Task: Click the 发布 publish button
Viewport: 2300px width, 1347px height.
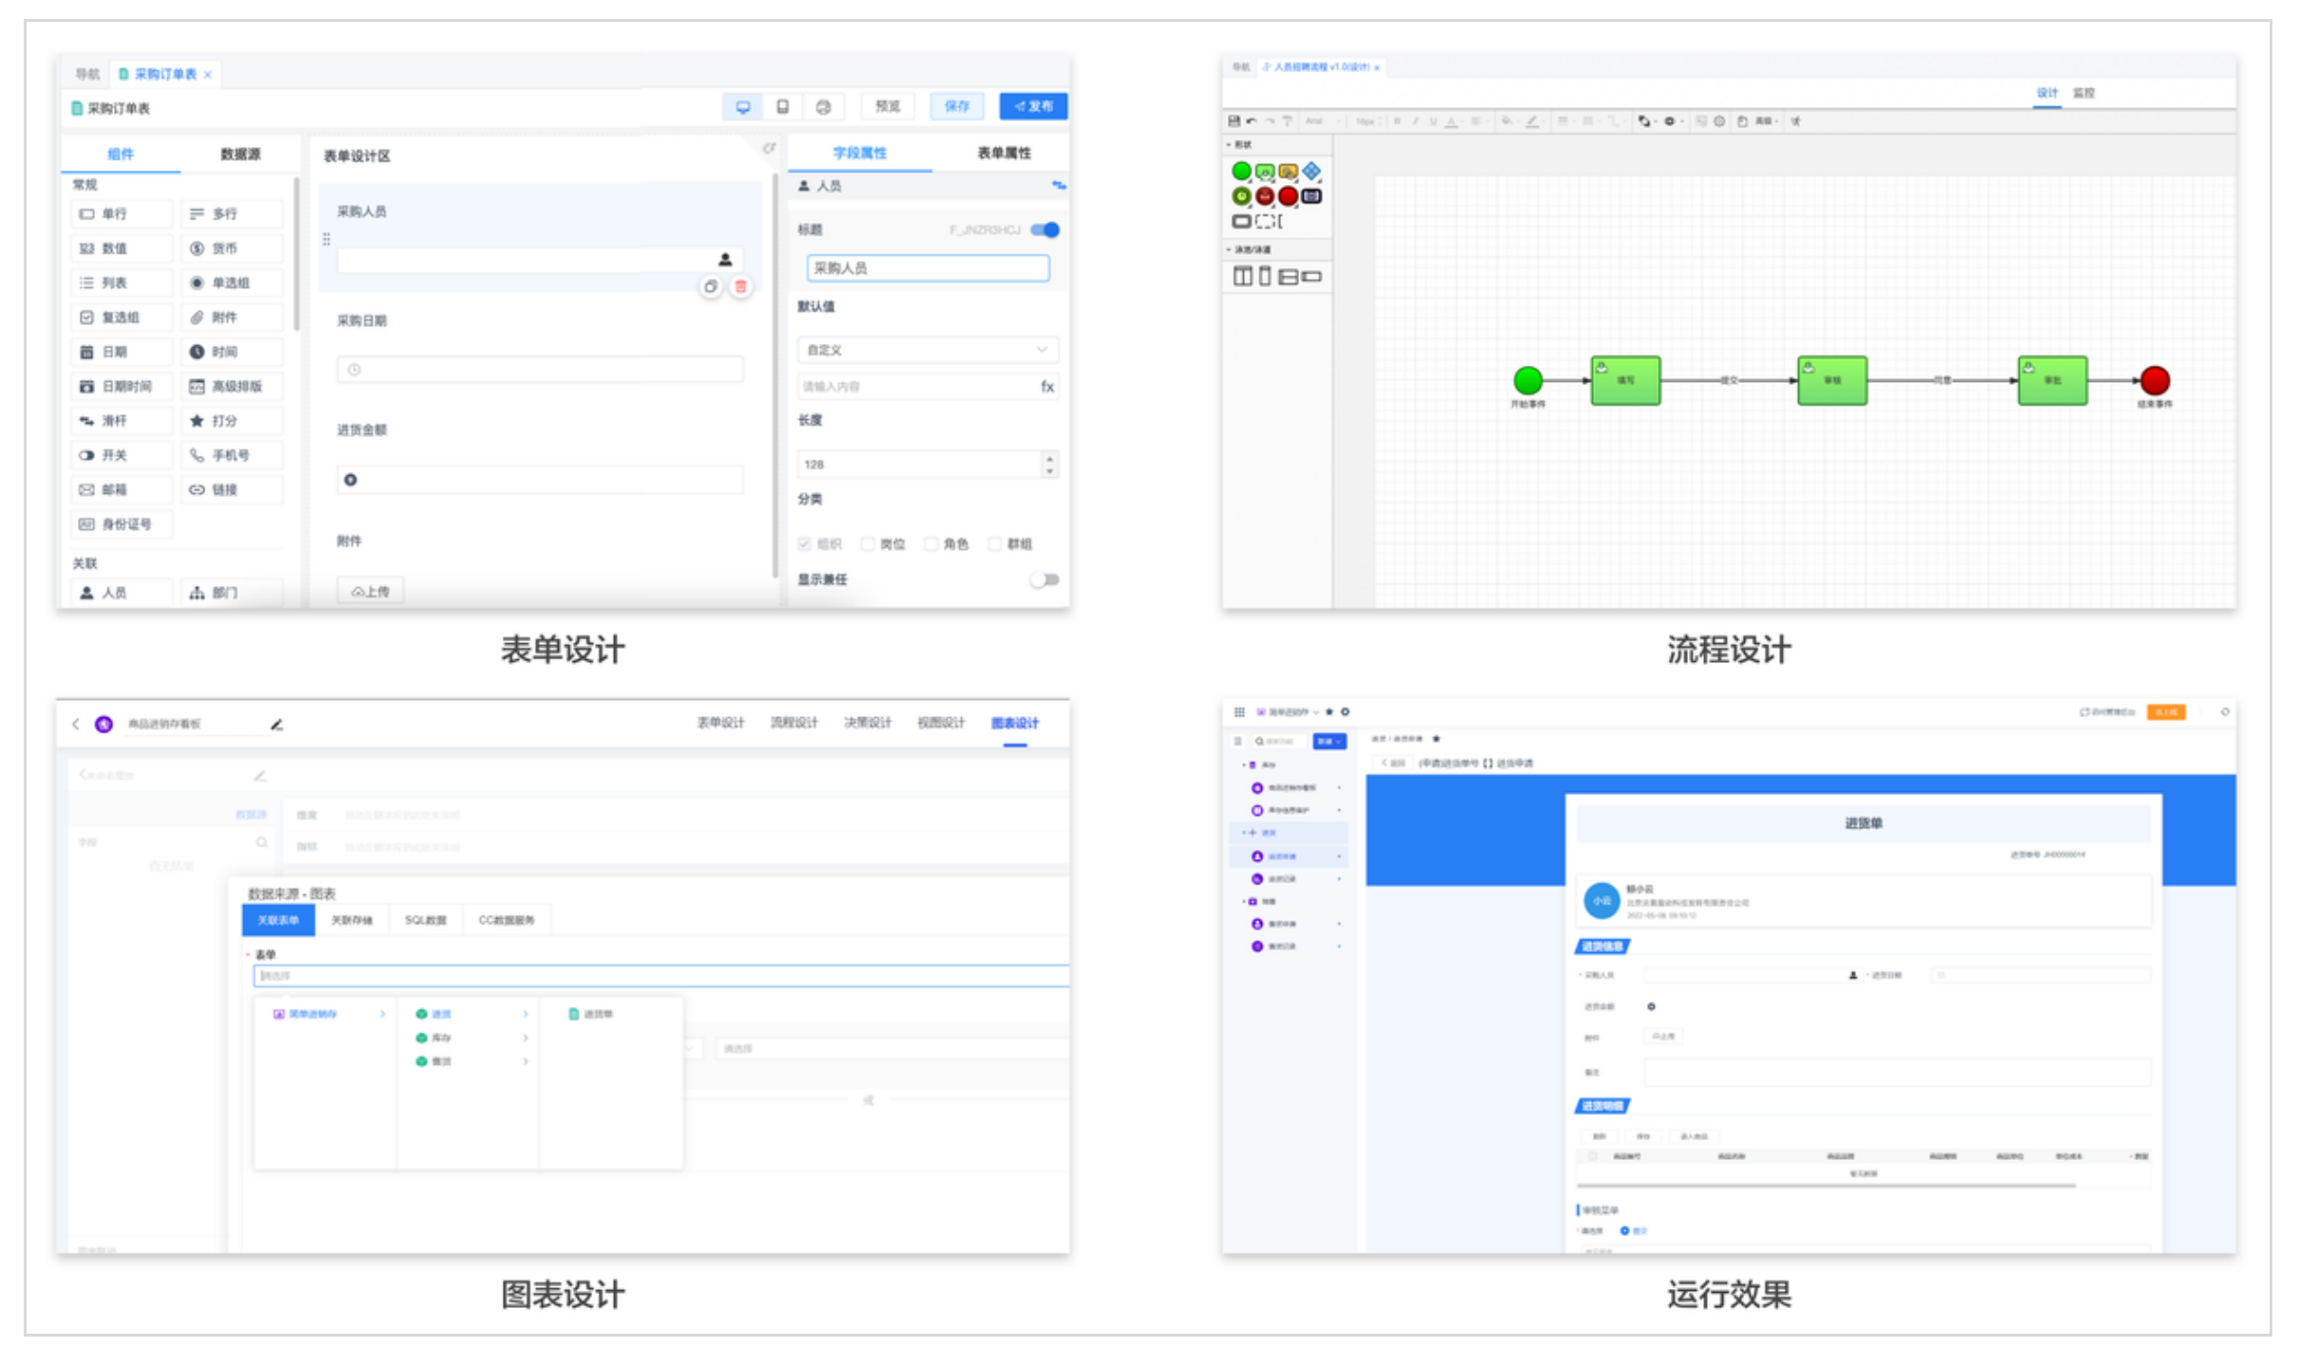Action: click(1033, 106)
